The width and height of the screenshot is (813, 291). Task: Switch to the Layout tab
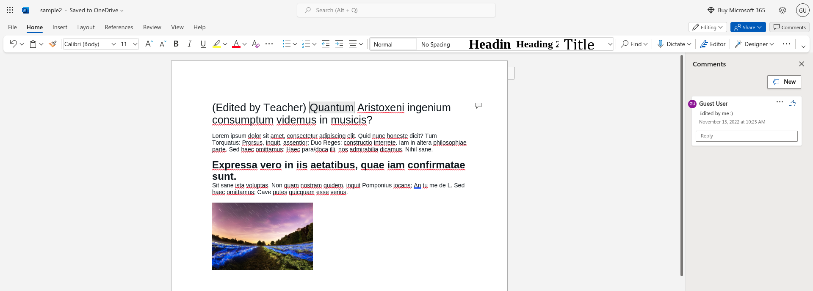coord(86,27)
